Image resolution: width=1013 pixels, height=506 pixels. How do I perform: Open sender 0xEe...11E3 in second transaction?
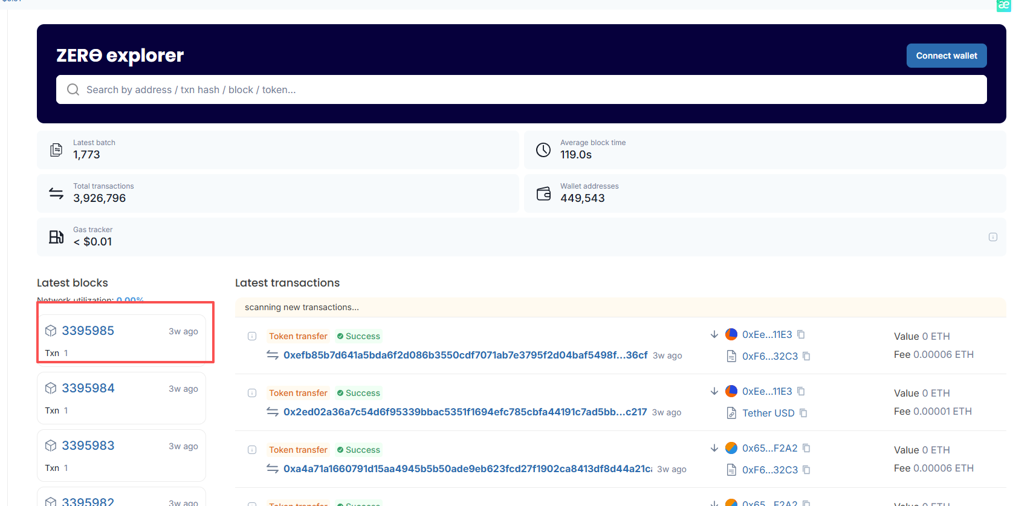pyautogui.click(x=767, y=391)
